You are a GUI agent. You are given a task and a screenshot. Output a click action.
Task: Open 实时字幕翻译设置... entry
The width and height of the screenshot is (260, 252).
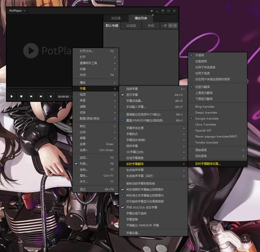tap(218, 164)
